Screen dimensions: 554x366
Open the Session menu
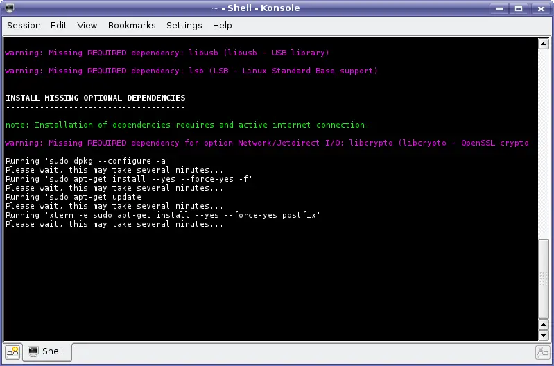coord(24,26)
